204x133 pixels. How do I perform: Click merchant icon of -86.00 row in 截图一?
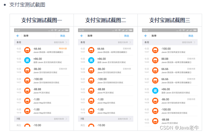27,70
